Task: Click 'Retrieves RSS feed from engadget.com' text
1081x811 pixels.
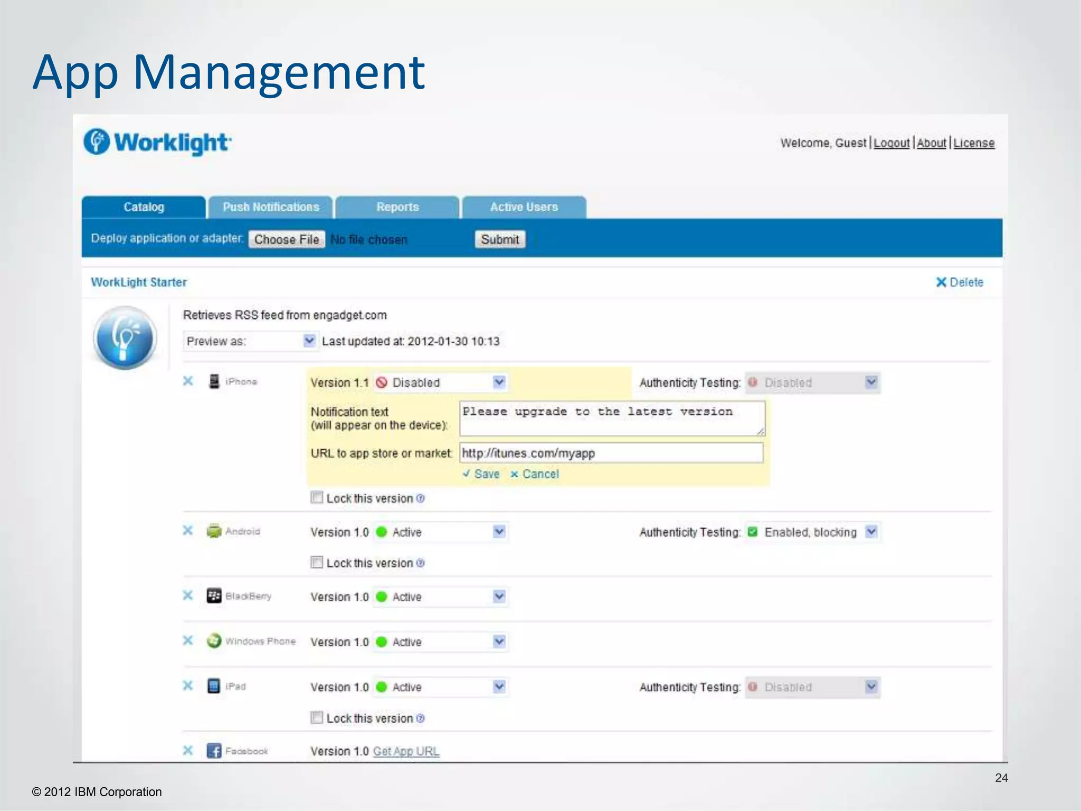Action: click(285, 315)
